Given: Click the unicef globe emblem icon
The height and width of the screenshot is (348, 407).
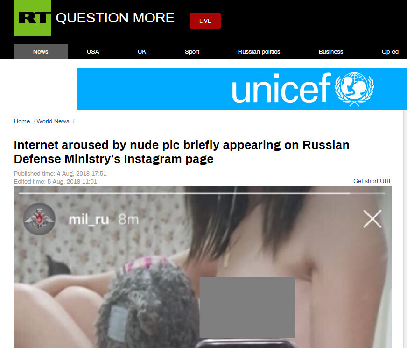Looking at the screenshot, I should tap(354, 89).
